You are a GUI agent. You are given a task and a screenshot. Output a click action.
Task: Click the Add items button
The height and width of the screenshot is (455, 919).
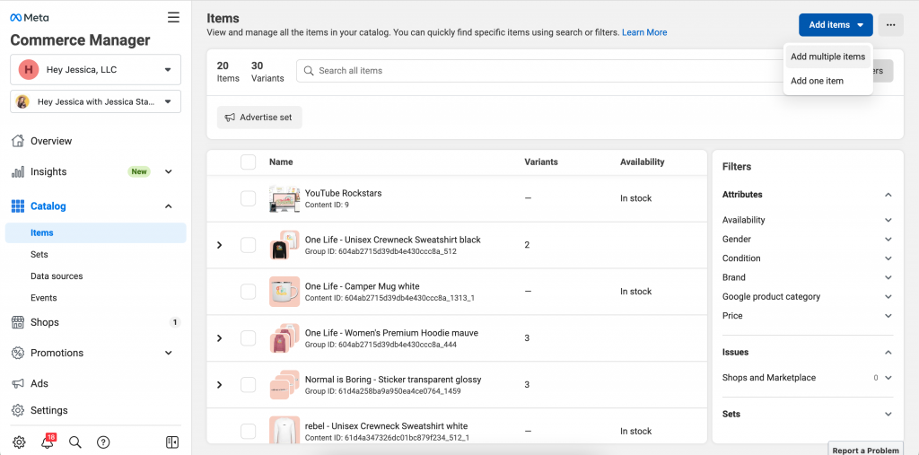[x=836, y=24]
